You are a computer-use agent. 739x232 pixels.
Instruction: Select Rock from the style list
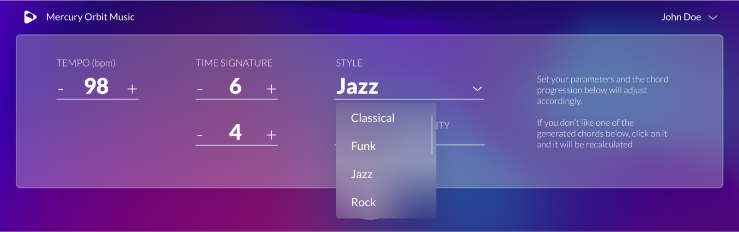click(x=363, y=203)
